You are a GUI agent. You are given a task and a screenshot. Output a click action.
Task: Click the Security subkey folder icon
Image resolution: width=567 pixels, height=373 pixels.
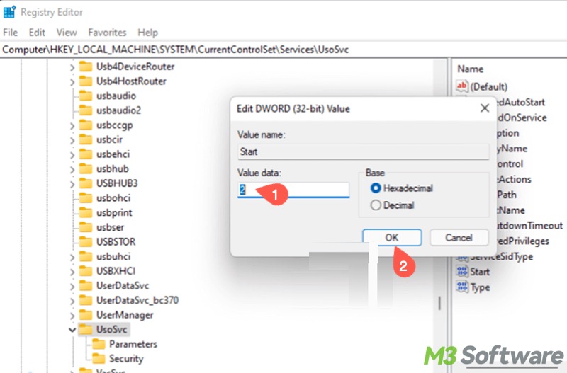[99, 359]
